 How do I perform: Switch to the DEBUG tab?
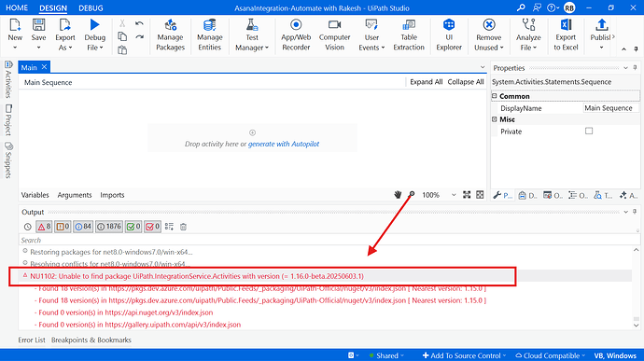[x=91, y=7]
